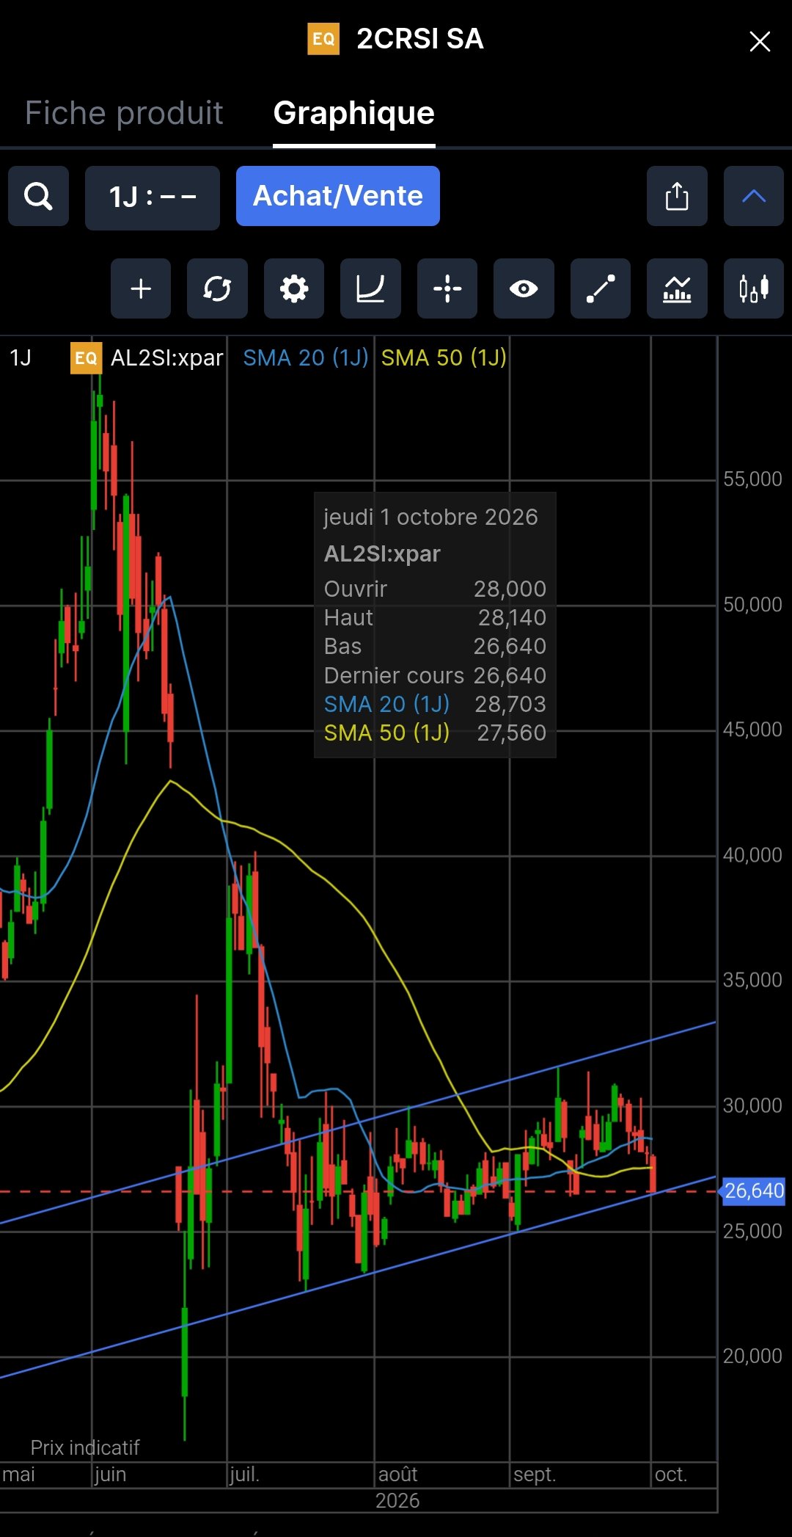Click the 'juin' month label on axis

click(x=111, y=1475)
